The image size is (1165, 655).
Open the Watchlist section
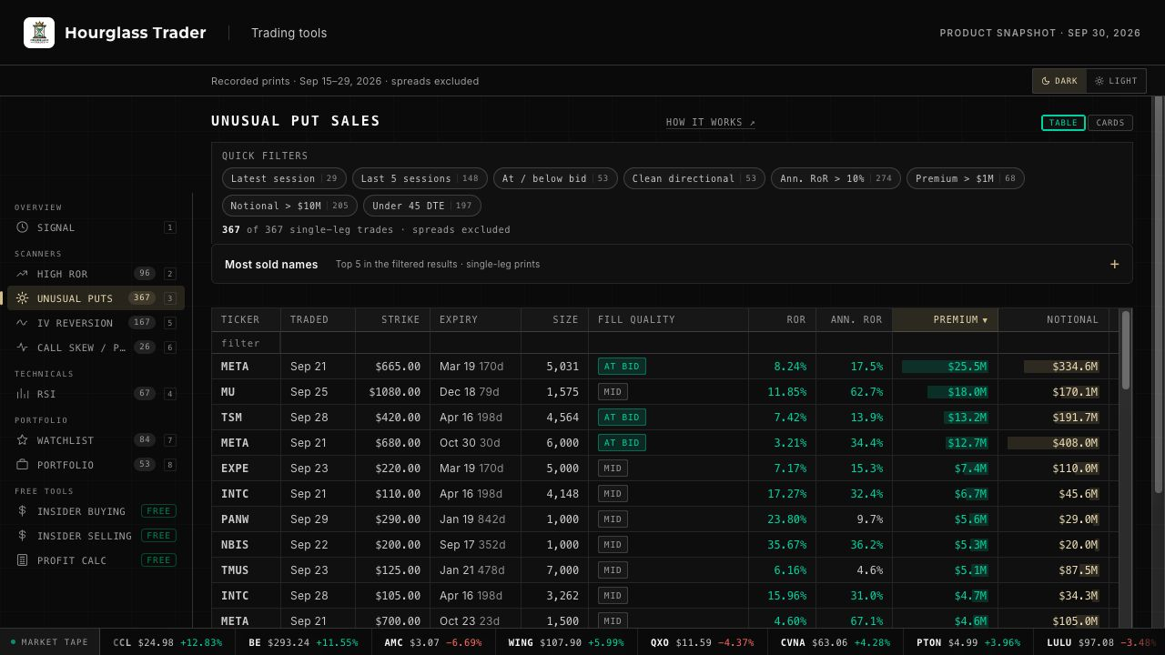[96, 440]
